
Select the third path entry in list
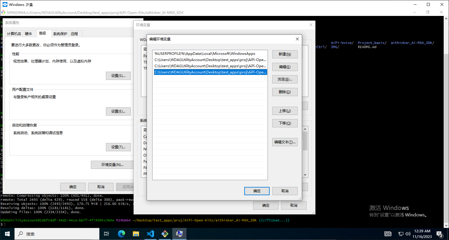(210, 66)
